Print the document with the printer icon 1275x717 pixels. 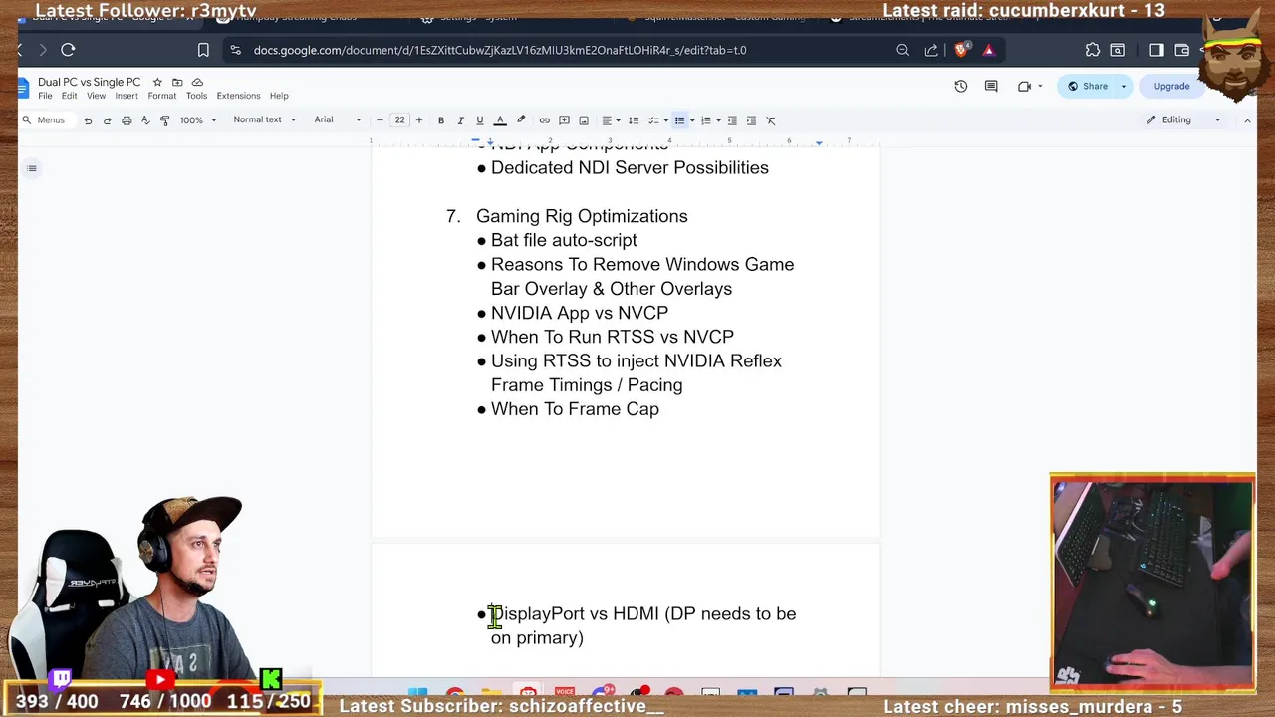point(127,120)
